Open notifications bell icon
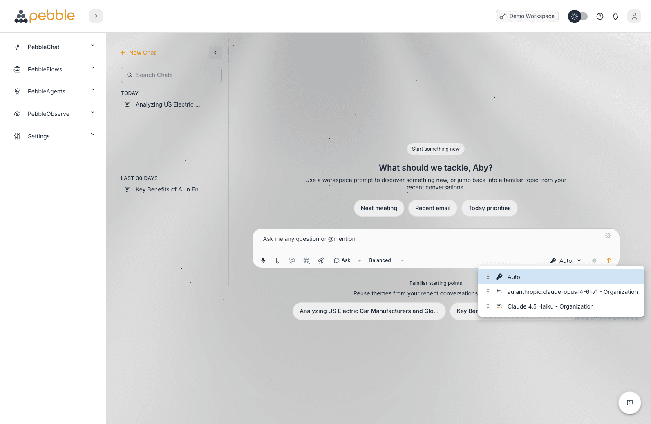651x424 pixels. [x=615, y=16]
